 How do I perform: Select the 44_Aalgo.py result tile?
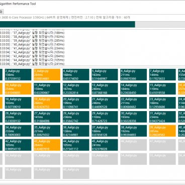pyautogui.click(x=76, y=145)
